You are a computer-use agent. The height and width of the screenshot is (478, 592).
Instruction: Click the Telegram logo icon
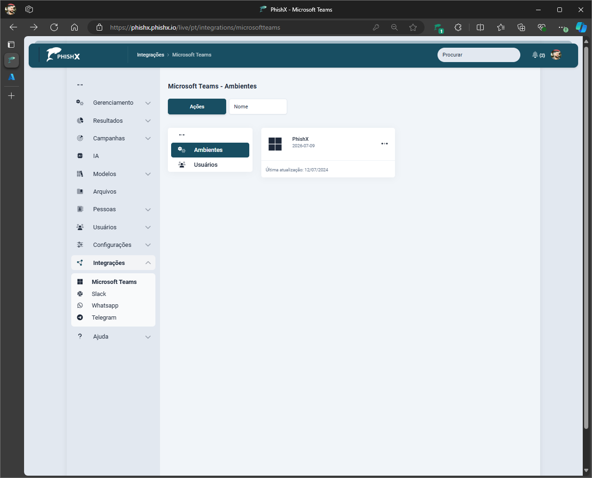[80, 317]
